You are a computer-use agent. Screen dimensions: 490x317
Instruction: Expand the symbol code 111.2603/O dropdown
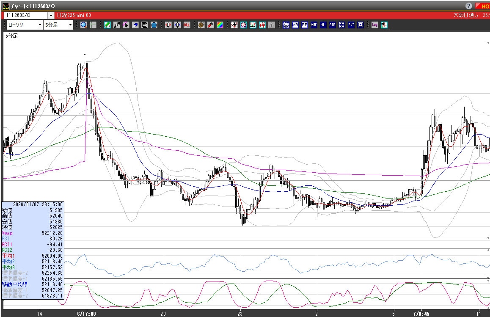pos(51,15)
